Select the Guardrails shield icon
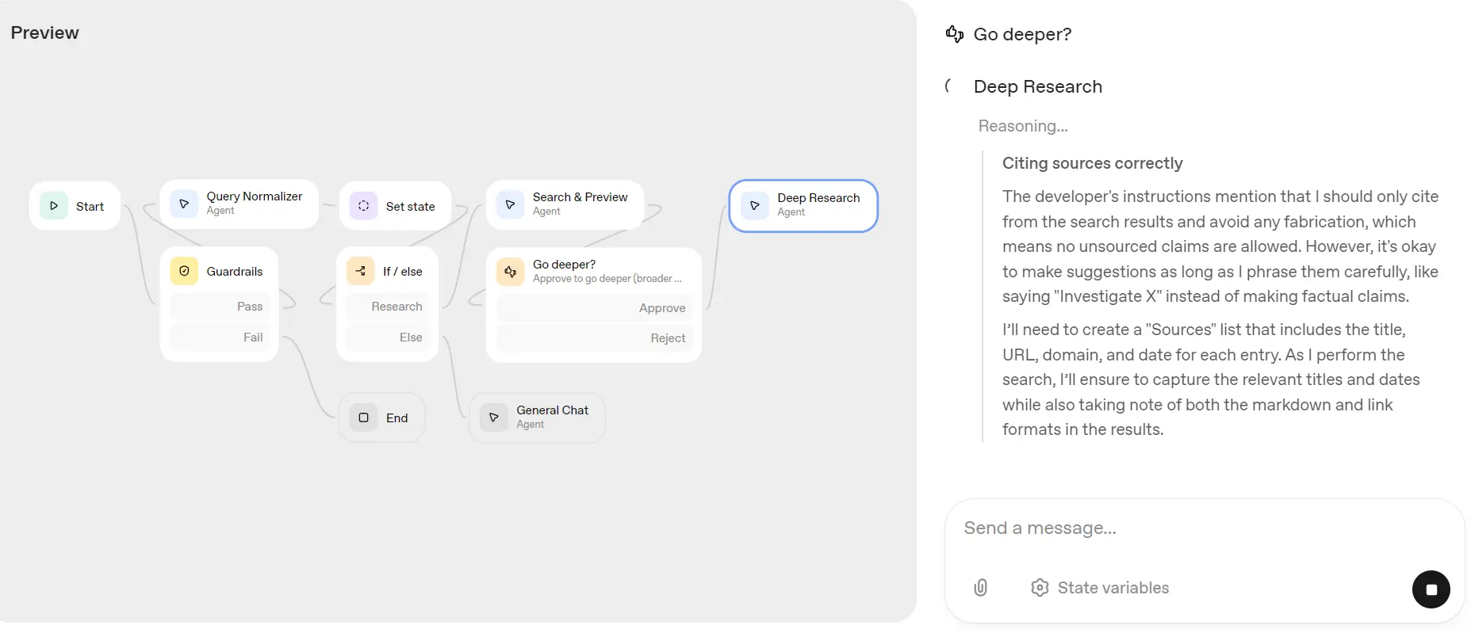The height and width of the screenshot is (633, 1471). tap(184, 271)
